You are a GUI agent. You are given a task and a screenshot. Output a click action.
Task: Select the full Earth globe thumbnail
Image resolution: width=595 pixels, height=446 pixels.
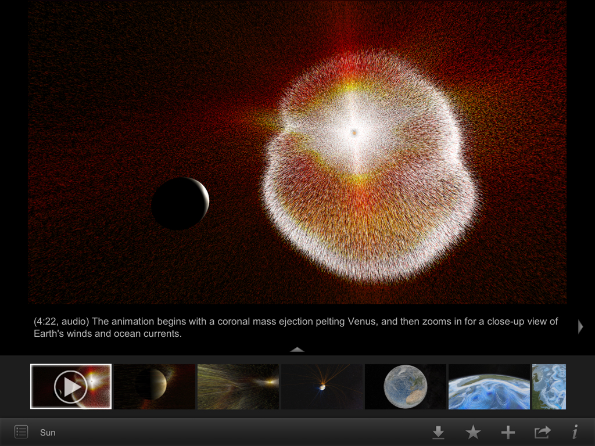(406, 386)
